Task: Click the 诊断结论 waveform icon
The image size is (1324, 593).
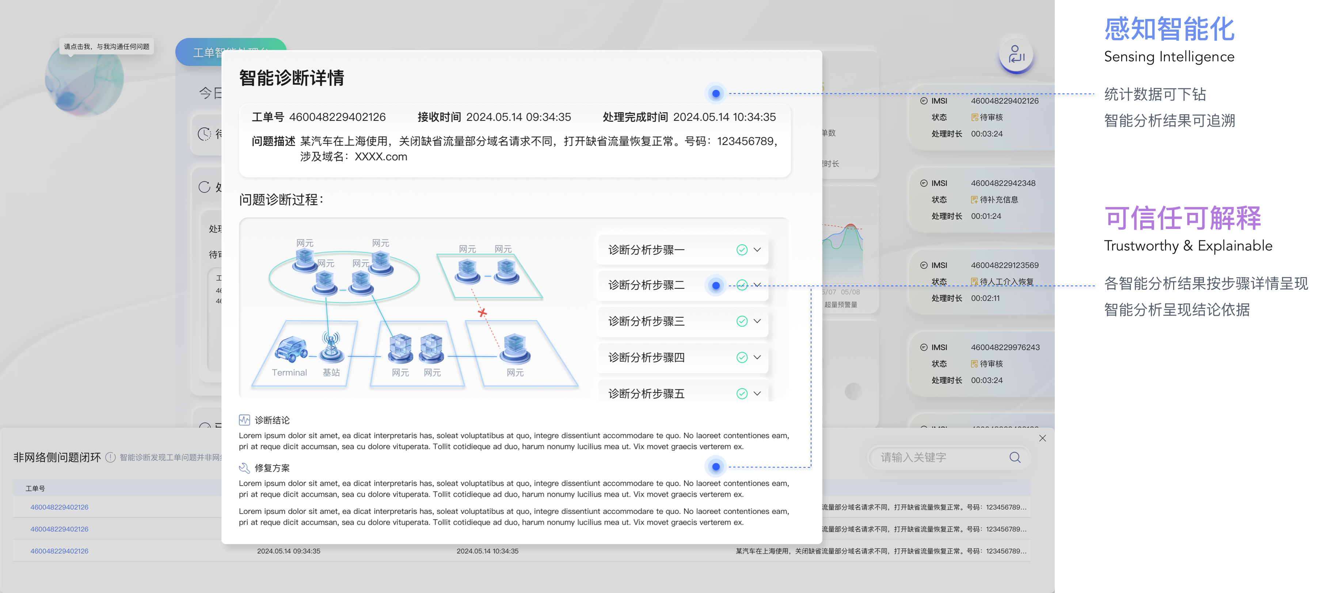Action: click(244, 420)
